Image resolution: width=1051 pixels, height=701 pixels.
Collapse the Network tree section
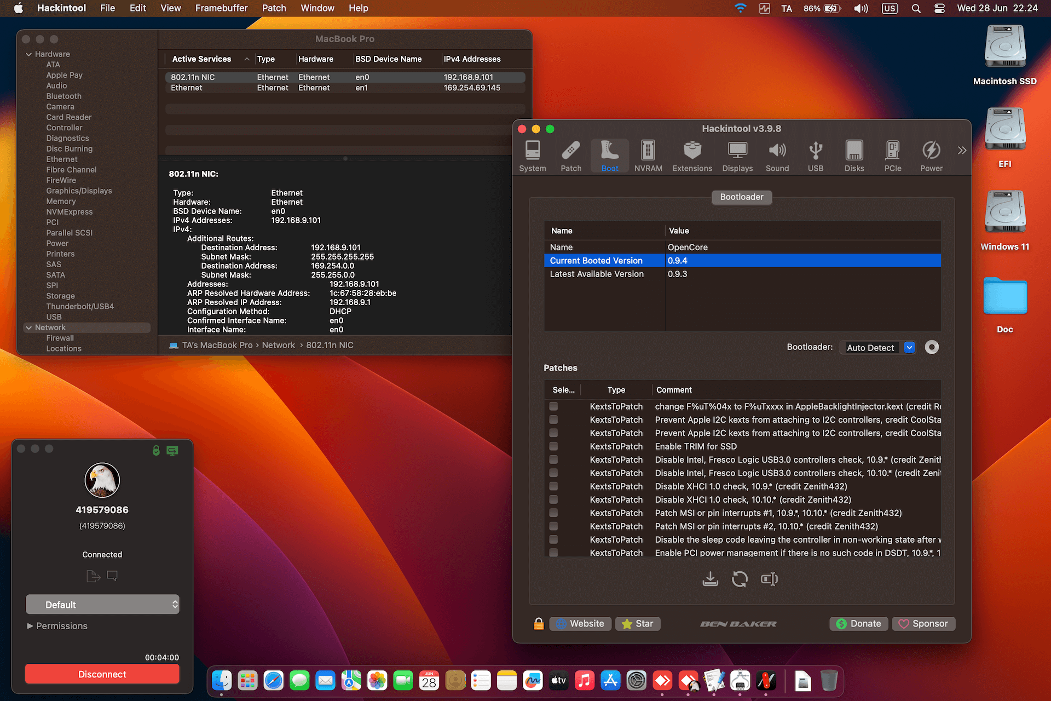[28, 327]
